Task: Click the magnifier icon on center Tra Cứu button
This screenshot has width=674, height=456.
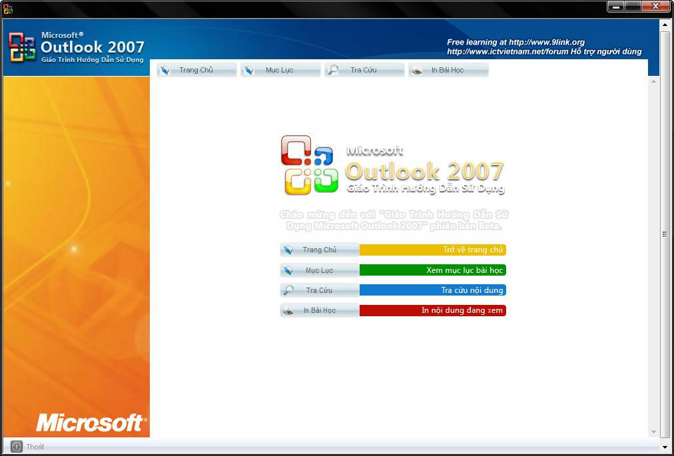Action: 288,290
